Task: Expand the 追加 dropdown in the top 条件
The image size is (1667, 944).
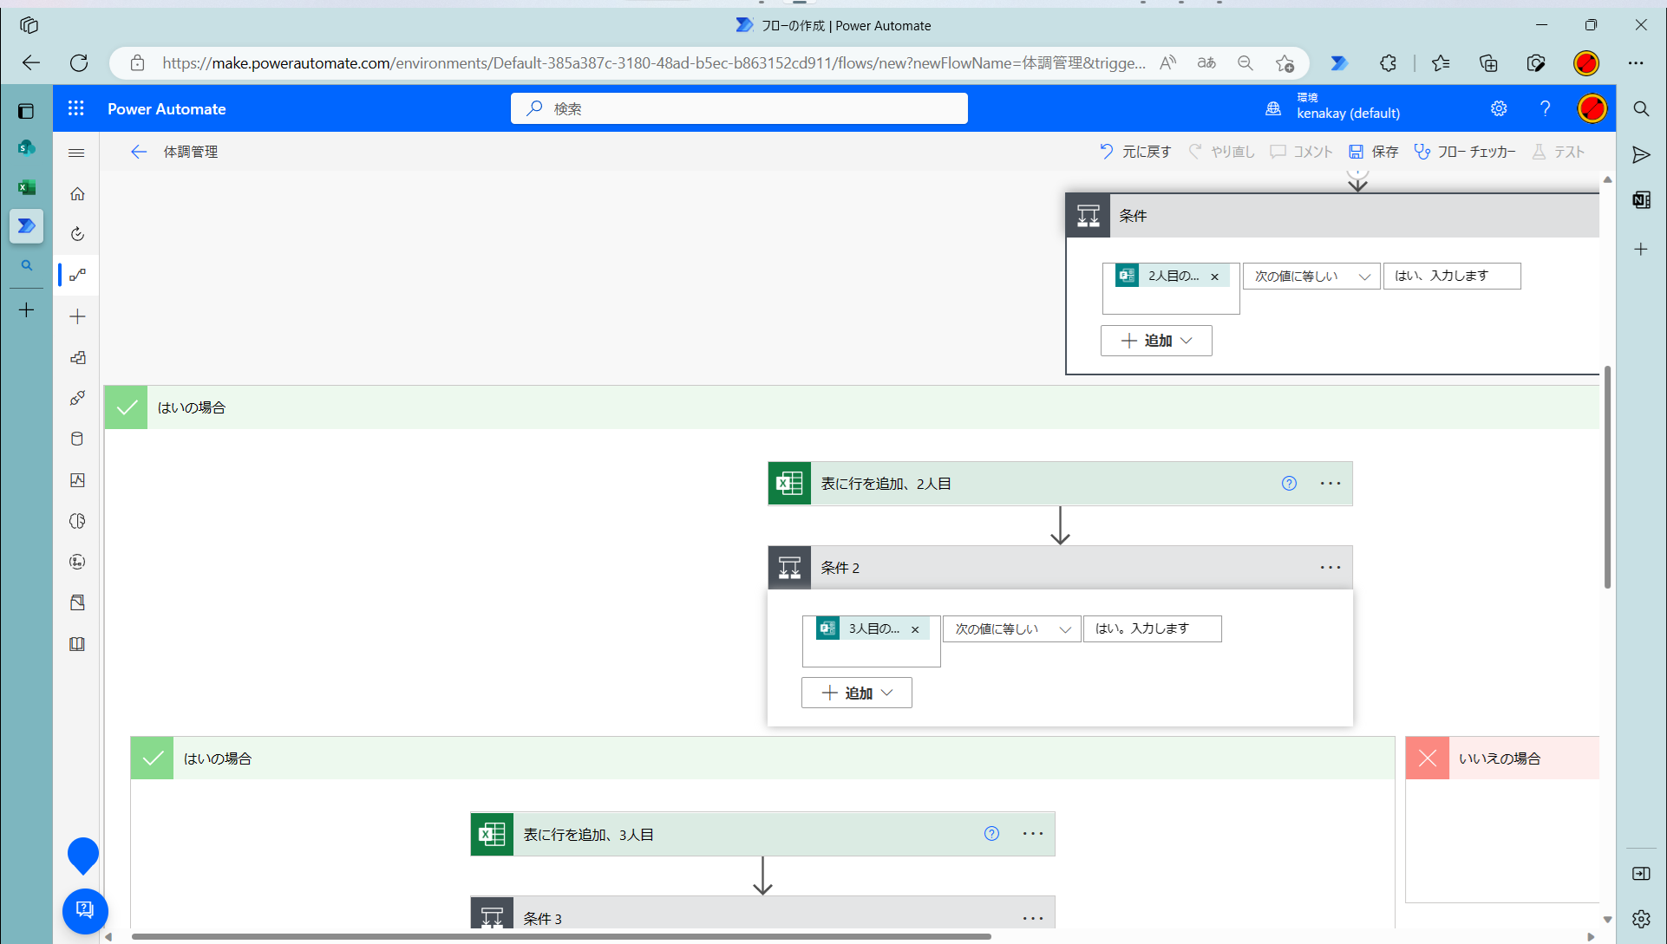Action: pos(1155,341)
